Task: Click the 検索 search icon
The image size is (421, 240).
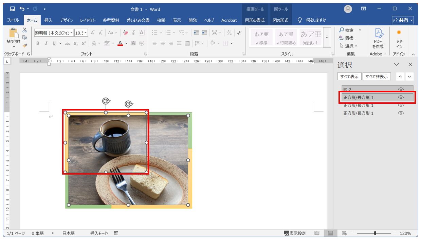Action: pyautogui.click(x=342, y=30)
